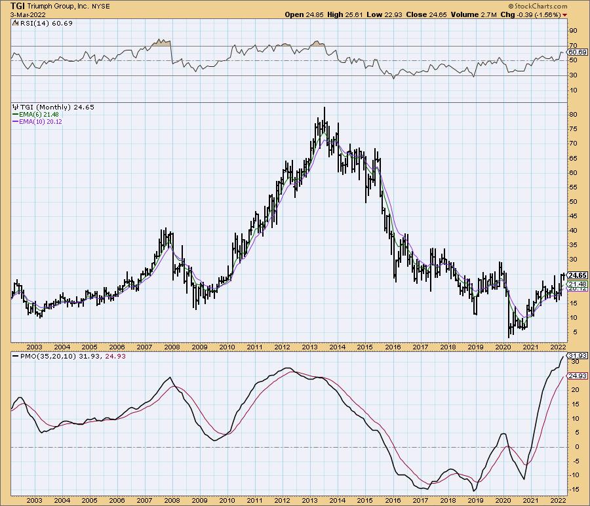Click 2018 under the PMO panel
Screen dimensions: 590x506
pyautogui.click(x=448, y=500)
